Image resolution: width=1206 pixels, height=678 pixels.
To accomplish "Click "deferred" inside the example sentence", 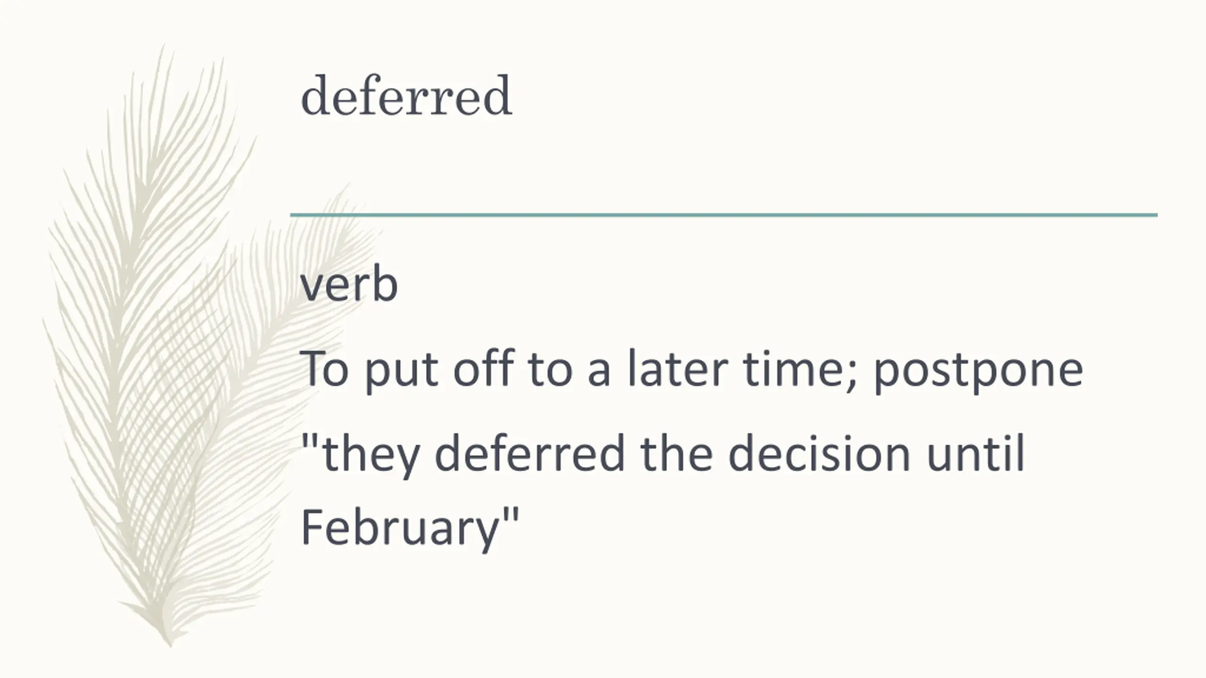I will point(530,452).
